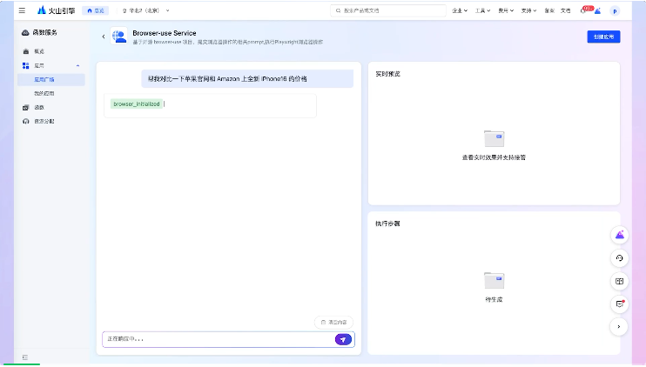Screen dimensions: 646x367
Task: Click the 火山引擎 logo
Action: pyautogui.click(x=56, y=10)
